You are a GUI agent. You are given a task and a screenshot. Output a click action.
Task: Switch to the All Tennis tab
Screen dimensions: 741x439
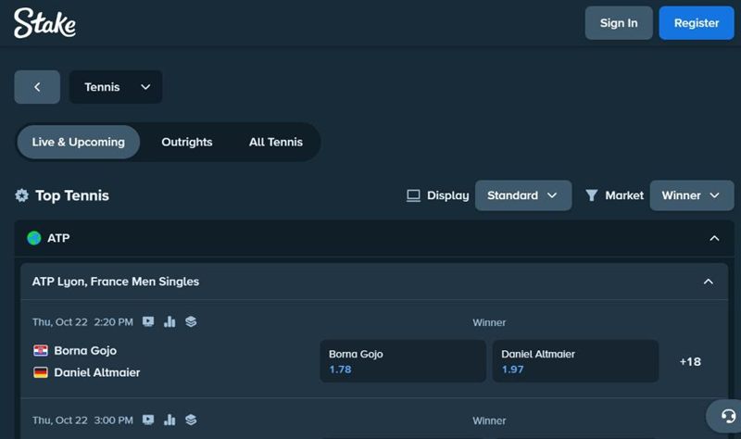click(275, 142)
